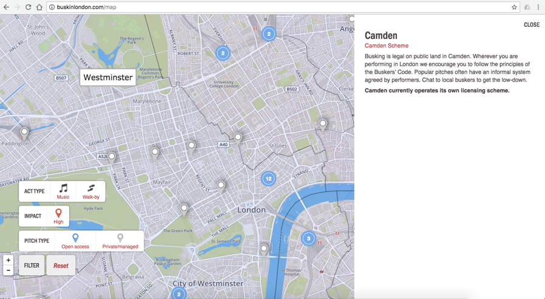Click the grey pitch pin near St Giles
The height and width of the screenshot is (299, 545).
[238, 137]
